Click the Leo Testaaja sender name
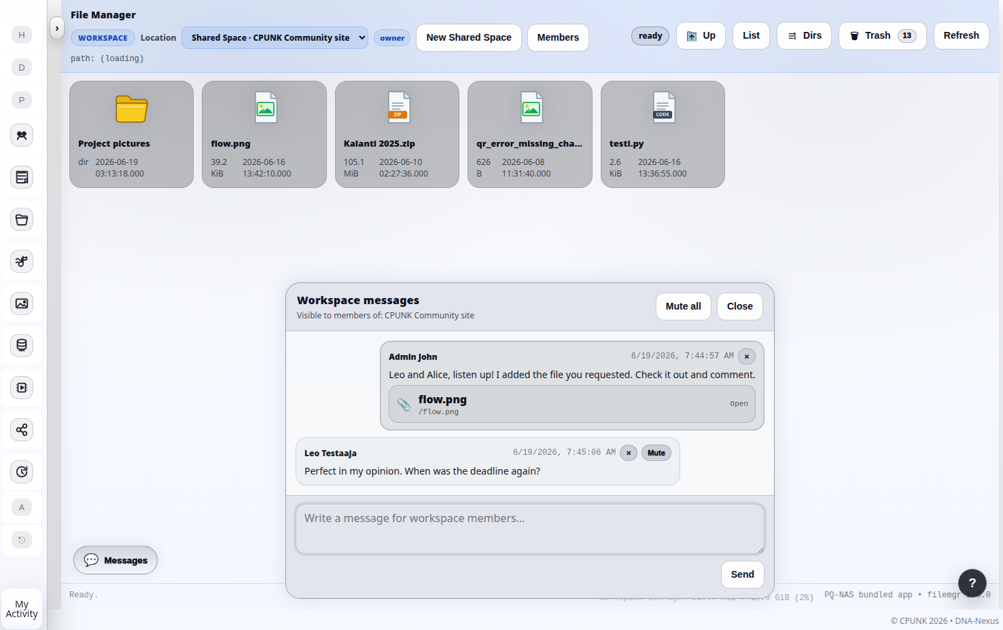 330,453
